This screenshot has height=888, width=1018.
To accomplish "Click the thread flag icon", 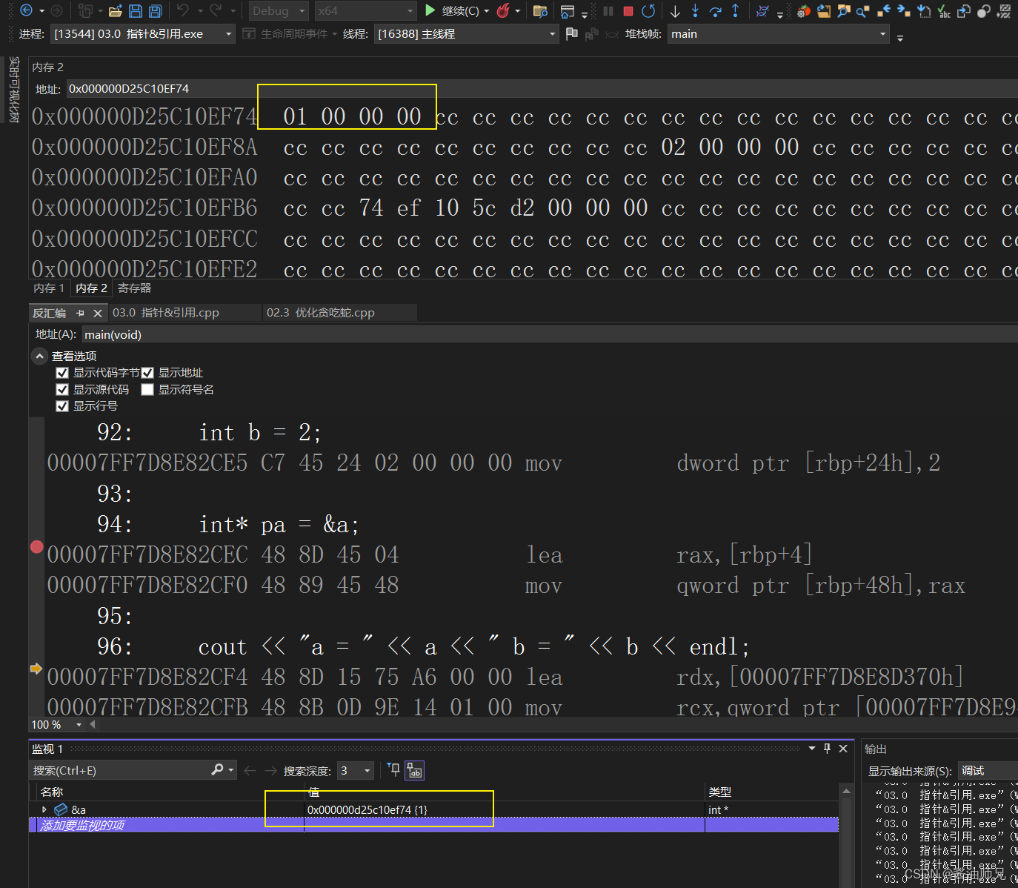I will 571,33.
